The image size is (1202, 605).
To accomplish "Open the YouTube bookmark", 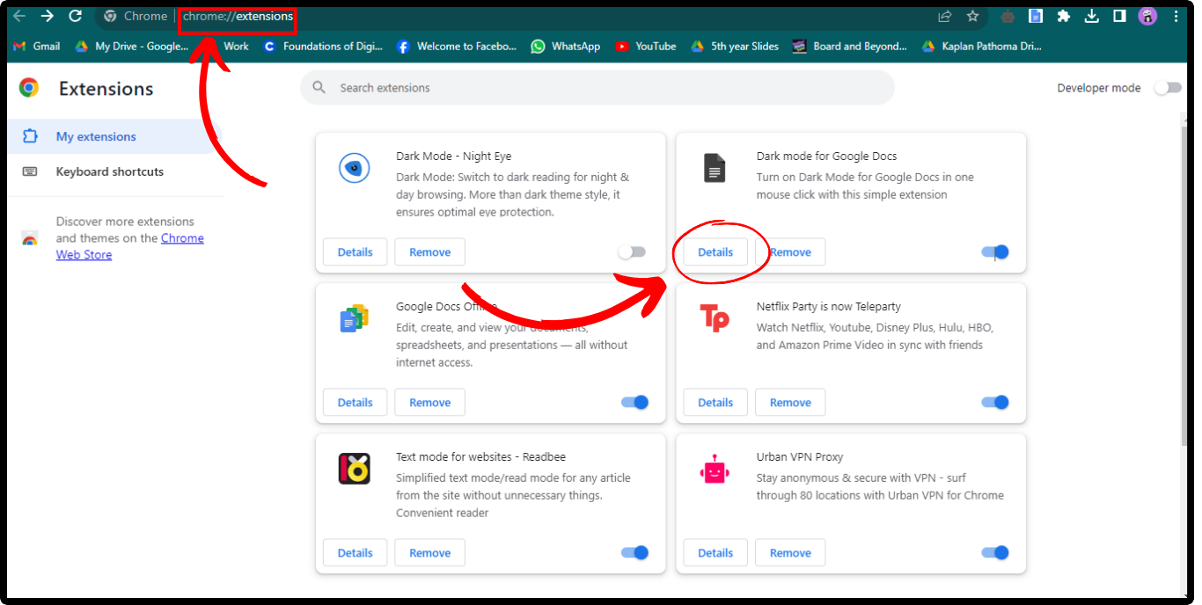I will tap(646, 47).
